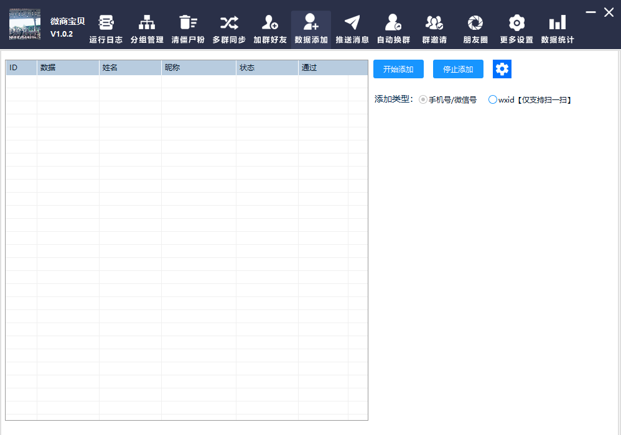Click the 状态 column header
The width and height of the screenshot is (621, 435).
[266, 68]
